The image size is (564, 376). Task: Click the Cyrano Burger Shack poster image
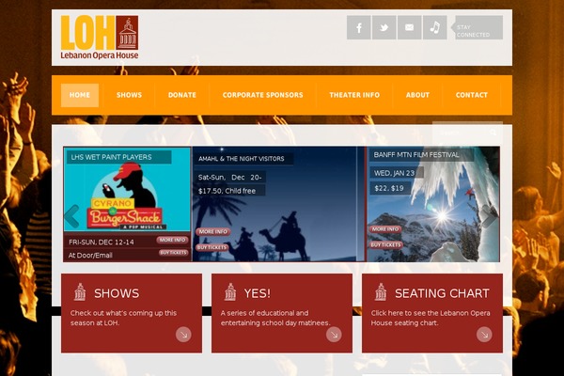pyautogui.click(x=127, y=196)
